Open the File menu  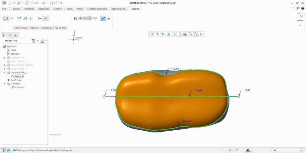[5, 9]
